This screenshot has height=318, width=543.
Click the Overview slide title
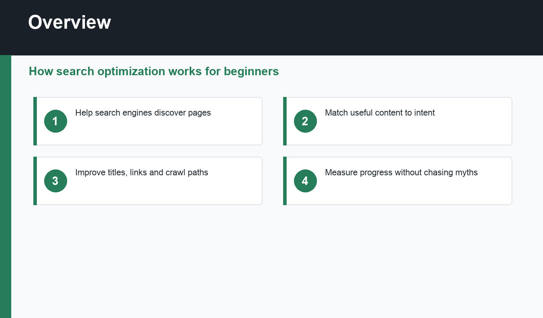click(x=69, y=22)
